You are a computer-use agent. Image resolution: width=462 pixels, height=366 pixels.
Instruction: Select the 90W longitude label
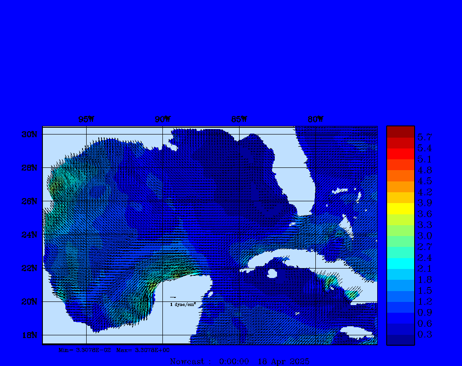(162, 120)
